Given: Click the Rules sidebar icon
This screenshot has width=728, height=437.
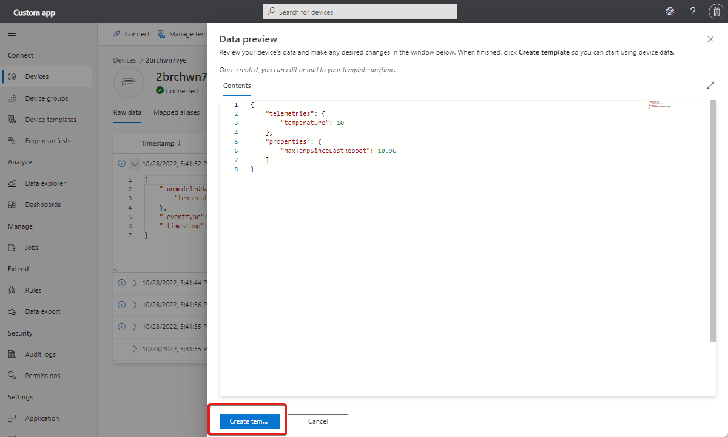Looking at the screenshot, I should click(x=12, y=290).
